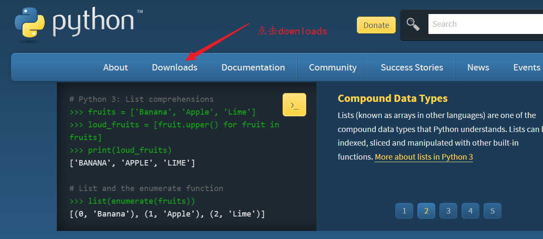The height and width of the screenshot is (239, 543).
Task: Click the magnifying glass search icon
Action: point(413,24)
